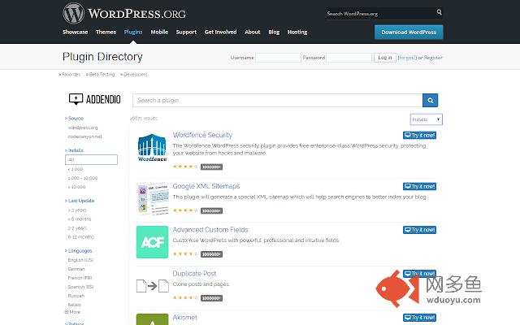Viewport: 520px width, 325px height.
Task: Click the Akismet green plugin icon
Action: [x=152, y=319]
